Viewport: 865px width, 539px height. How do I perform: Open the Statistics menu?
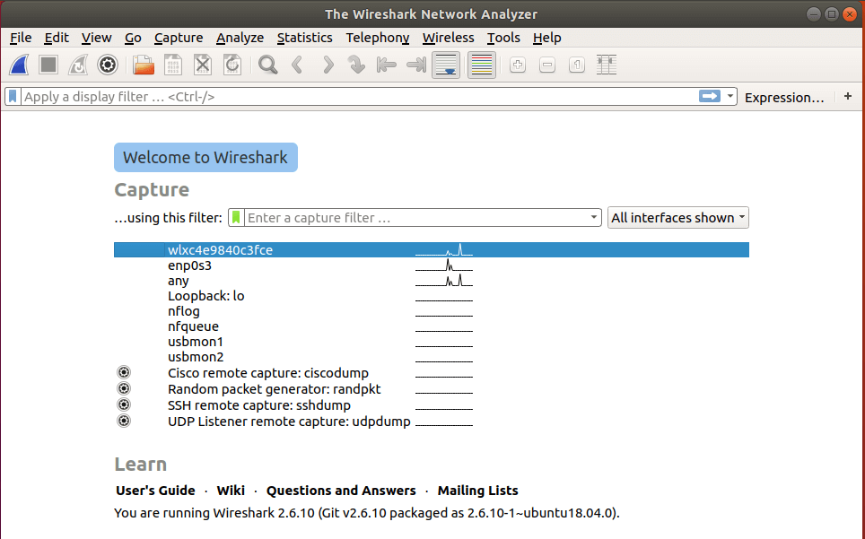click(x=304, y=38)
